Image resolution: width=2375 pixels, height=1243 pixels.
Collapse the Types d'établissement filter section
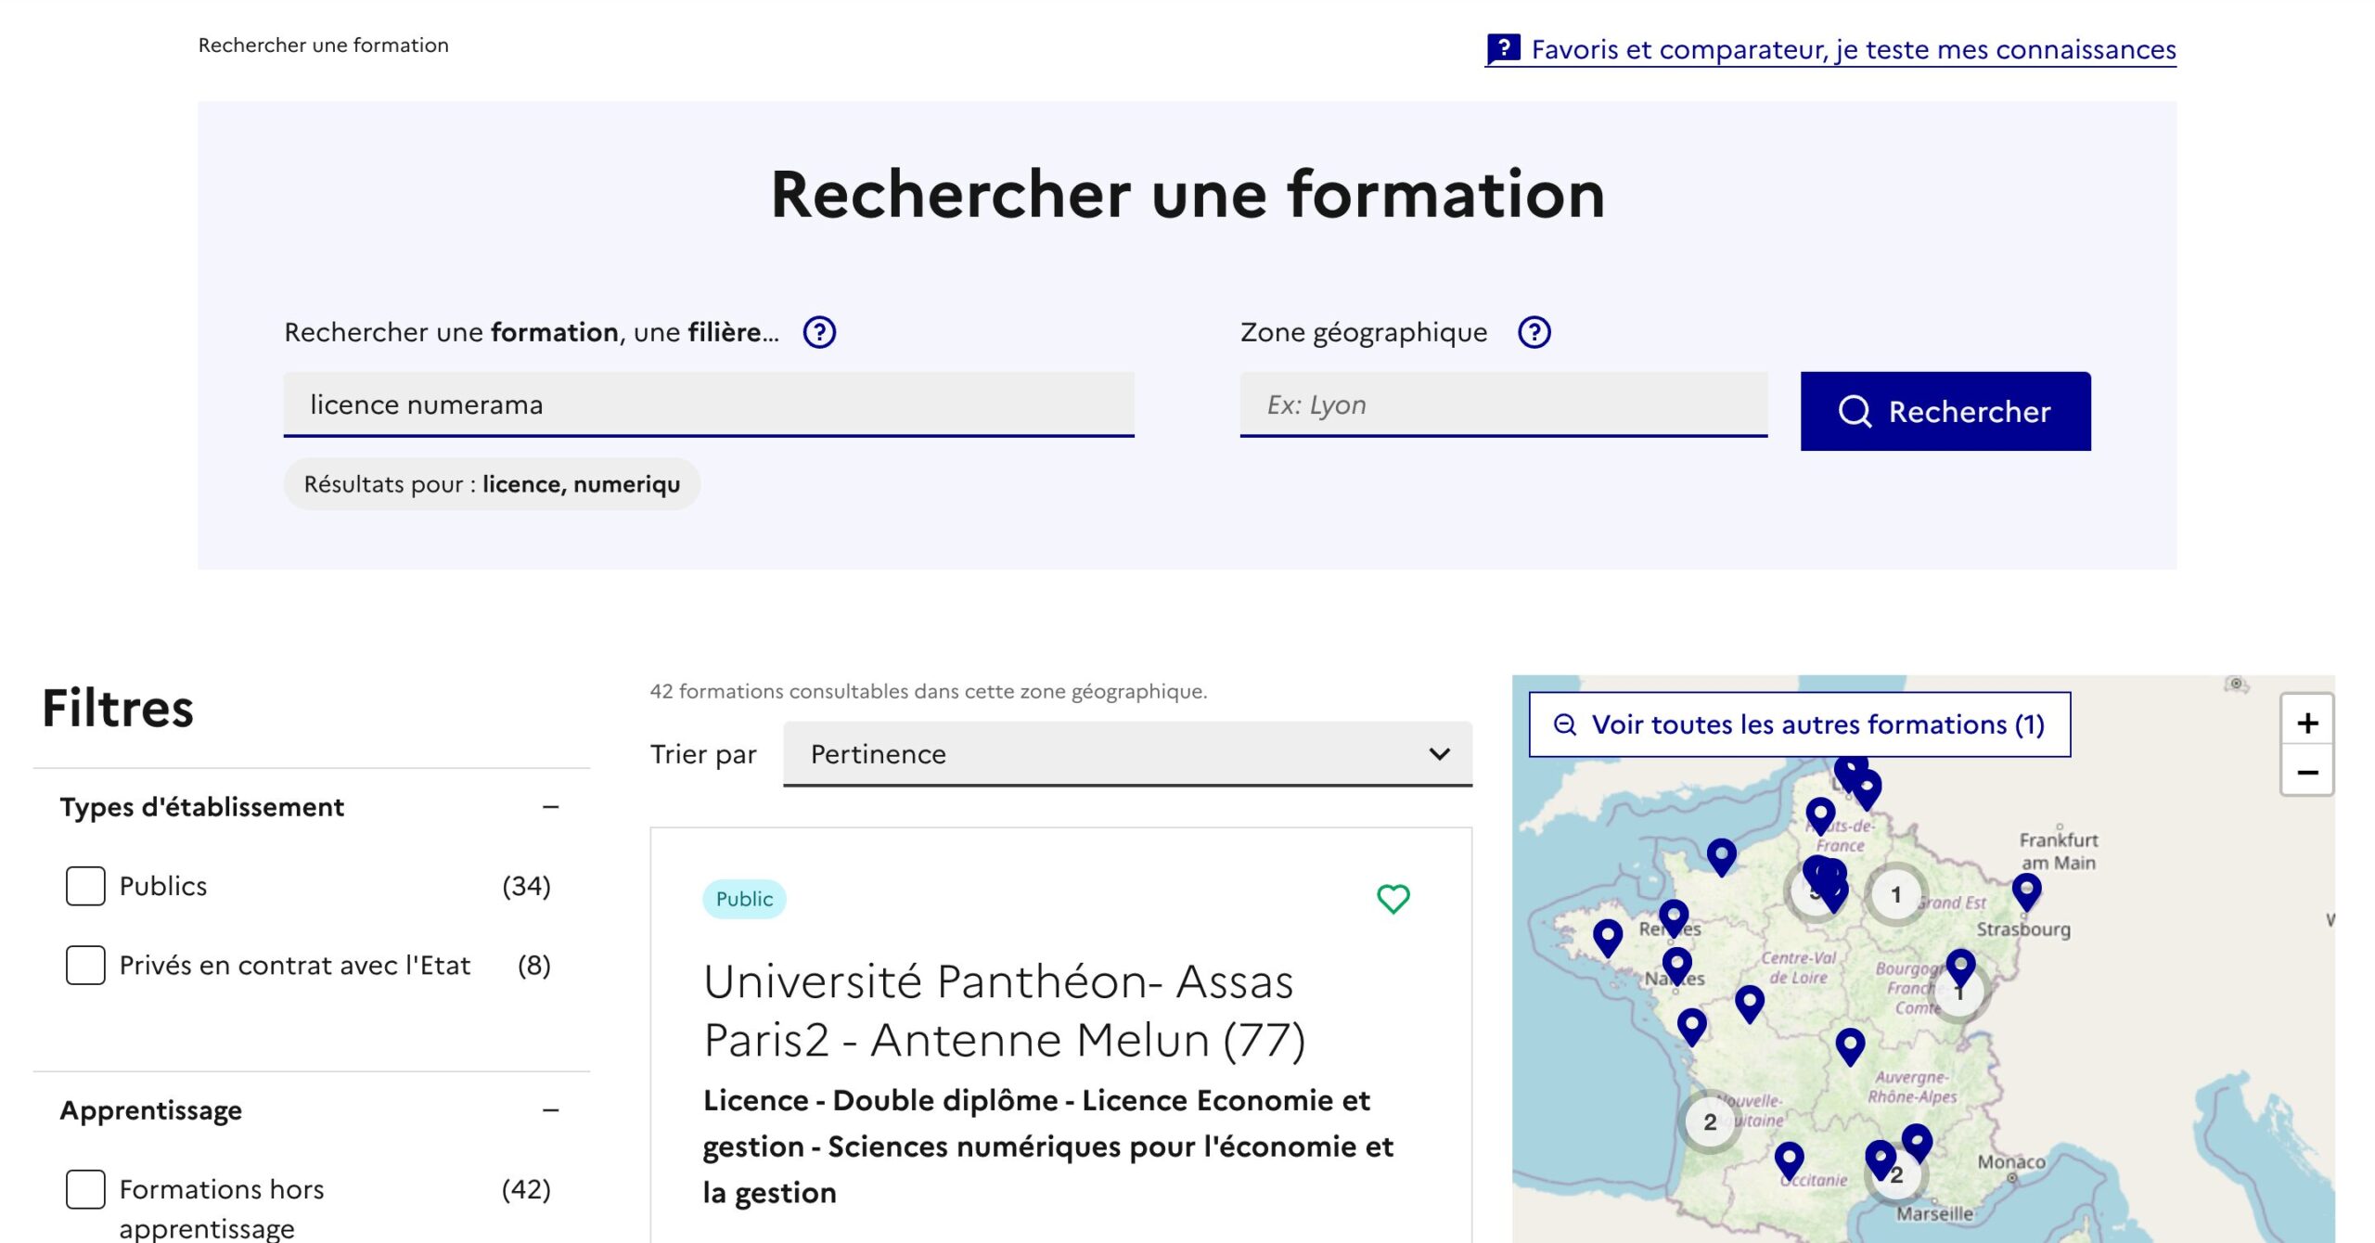pyautogui.click(x=550, y=807)
